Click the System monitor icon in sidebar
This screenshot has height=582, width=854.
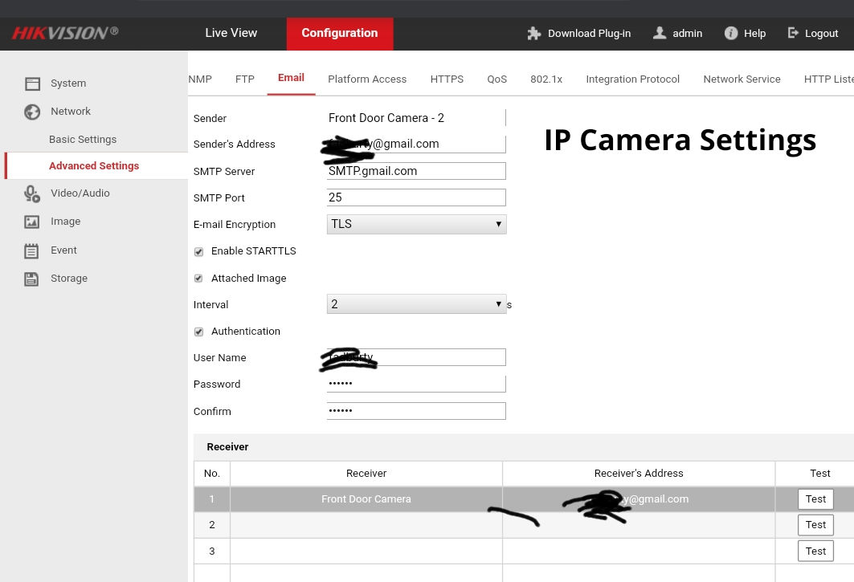tap(32, 83)
